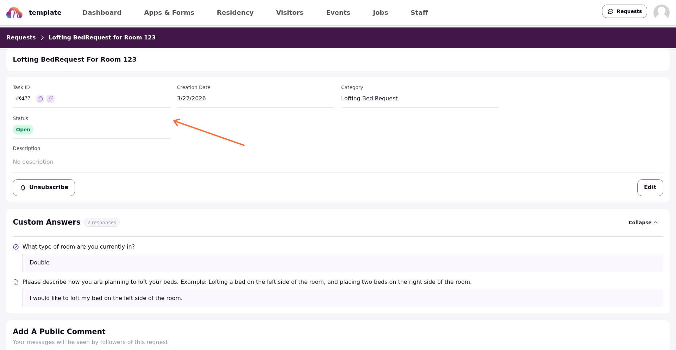Click the Task ID number #6177
This screenshot has height=350, width=676.
pos(23,99)
